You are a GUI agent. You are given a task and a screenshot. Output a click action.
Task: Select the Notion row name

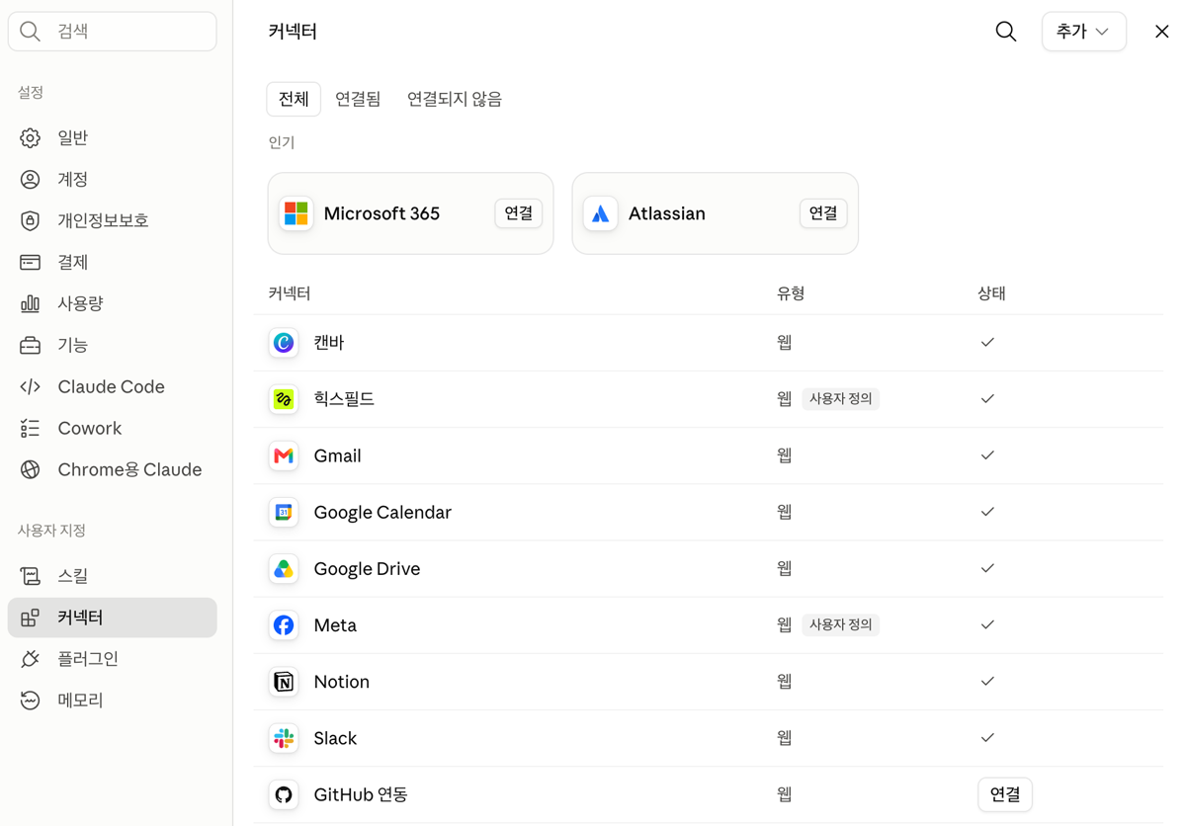(x=341, y=682)
